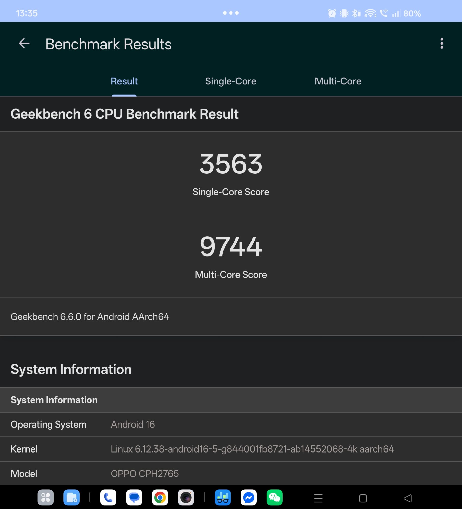Open the Multi-Core tab
Image resolution: width=462 pixels, height=509 pixels.
(x=338, y=81)
